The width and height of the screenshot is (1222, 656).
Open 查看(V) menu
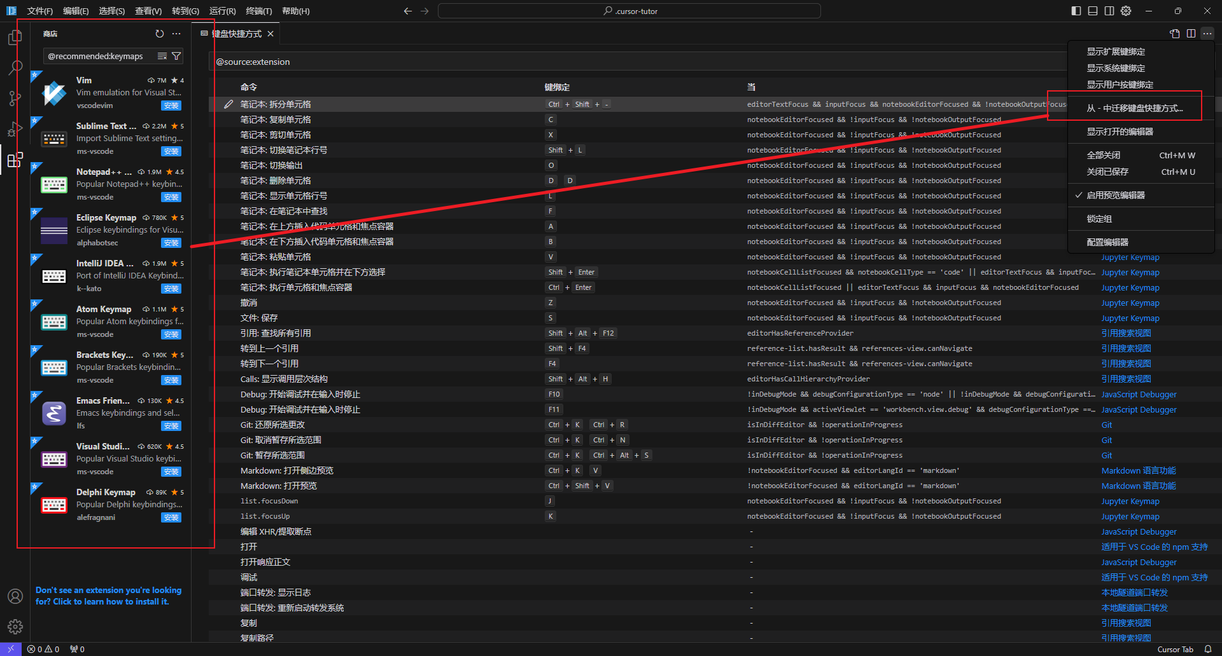pyautogui.click(x=148, y=11)
